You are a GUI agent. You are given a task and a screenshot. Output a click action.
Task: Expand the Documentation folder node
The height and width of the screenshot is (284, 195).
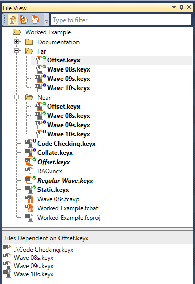[x=16, y=42]
